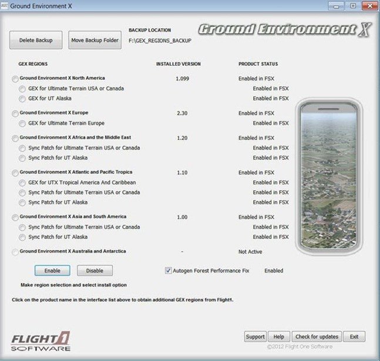Exit the application via Exit button
Screen dimensions: 380x361
354,336
